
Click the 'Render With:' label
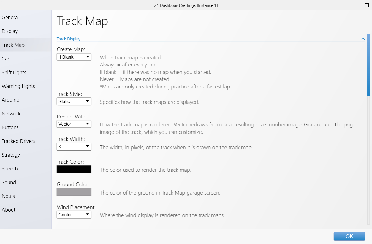click(x=72, y=117)
